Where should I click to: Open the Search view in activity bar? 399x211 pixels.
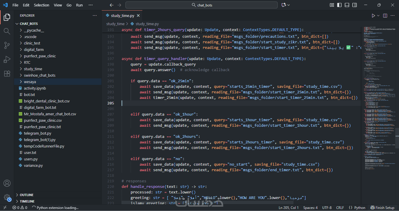[7, 31]
